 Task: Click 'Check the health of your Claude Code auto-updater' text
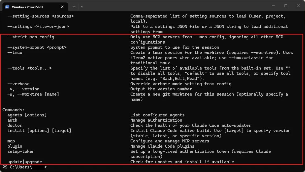pyautogui.click(x=191, y=125)
